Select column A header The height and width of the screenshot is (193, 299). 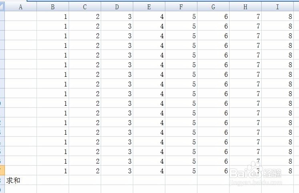click(x=20, y=7)
